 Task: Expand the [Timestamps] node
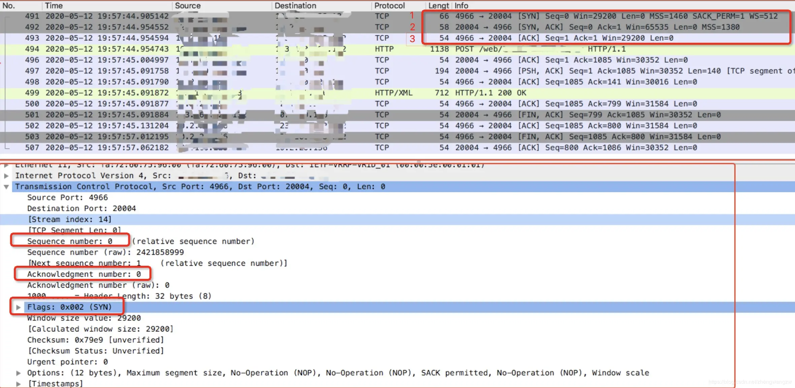(x=19, y=384)
